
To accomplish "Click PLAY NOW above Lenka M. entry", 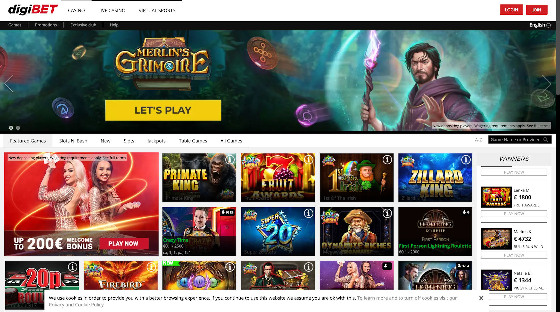I will (x=514, y=172).
